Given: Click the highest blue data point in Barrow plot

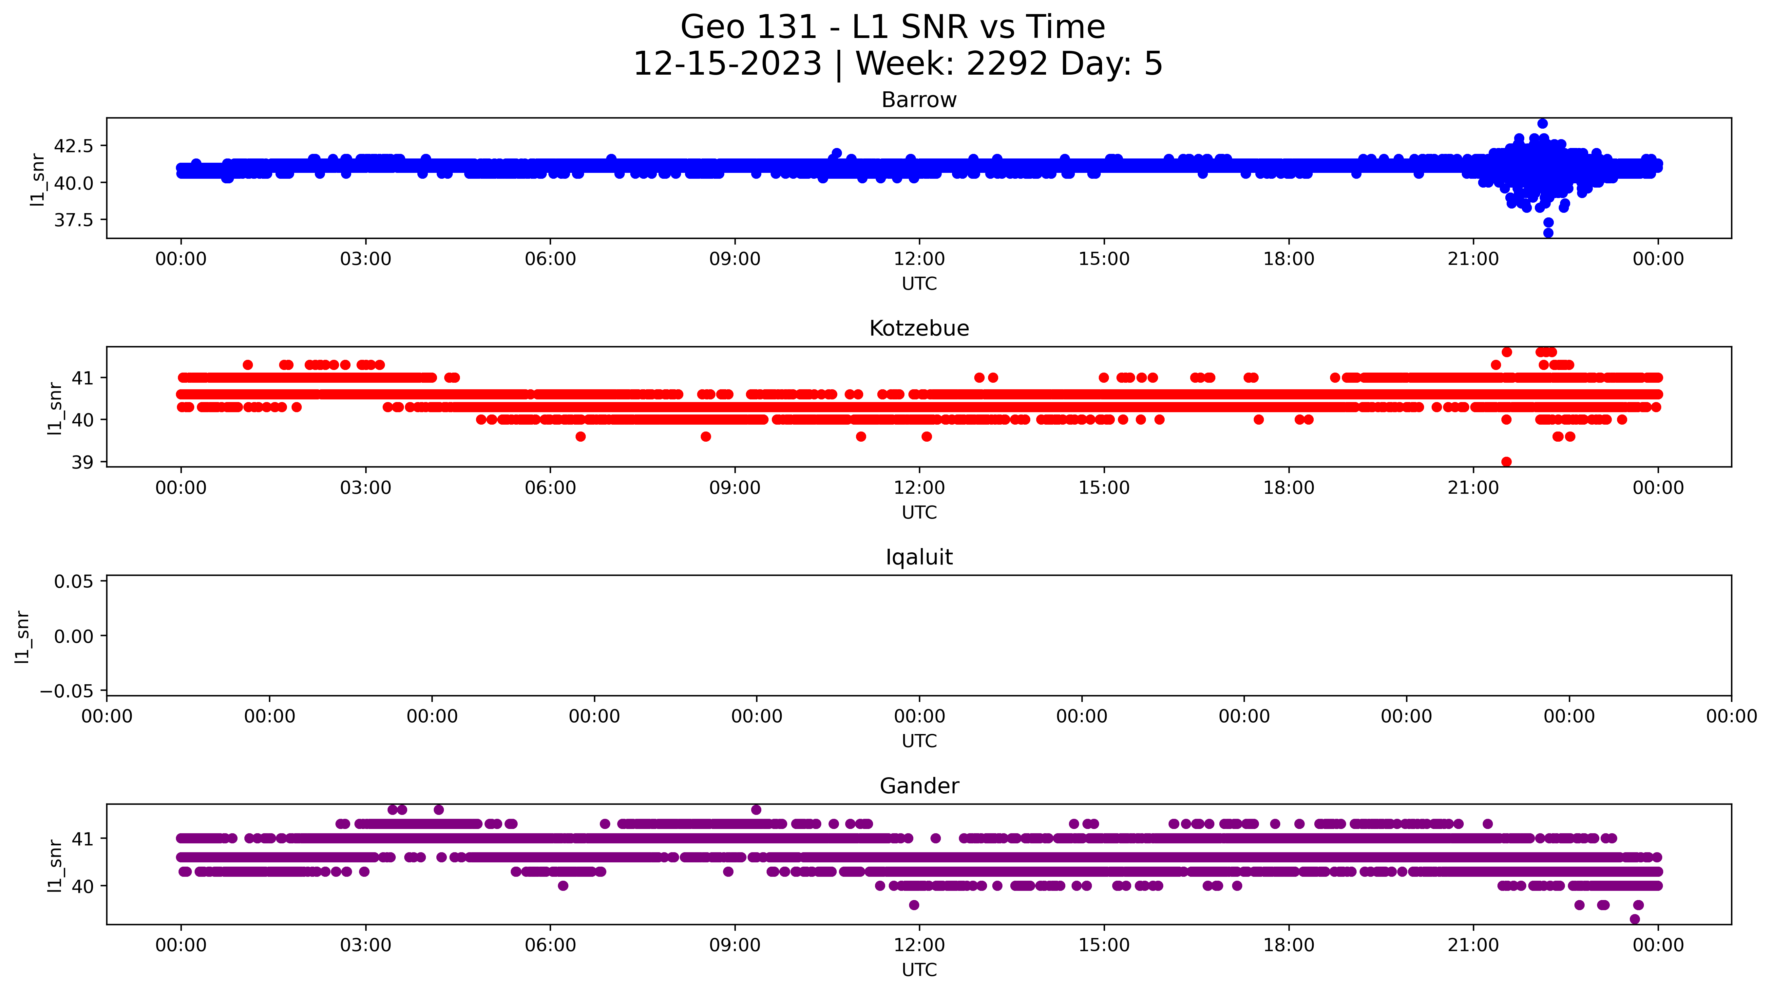Looking at the screenshot, I should [x=1543, y=124].
